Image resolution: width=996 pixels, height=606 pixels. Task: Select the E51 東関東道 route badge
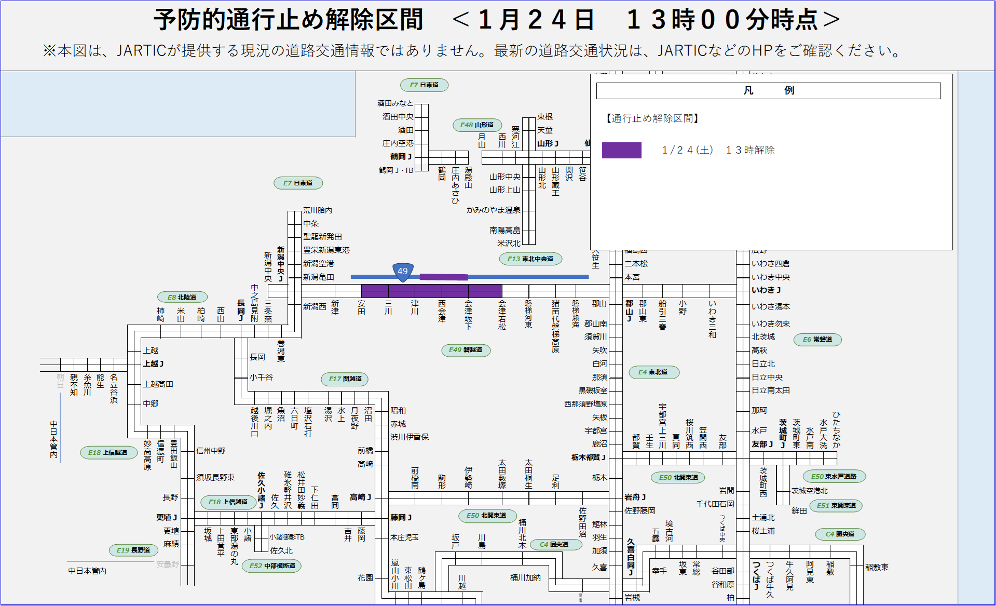[x=836, y=506]
